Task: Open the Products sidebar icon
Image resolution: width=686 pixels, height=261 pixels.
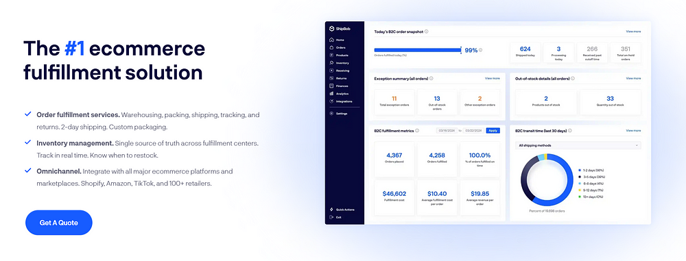Action: [331, 55]
